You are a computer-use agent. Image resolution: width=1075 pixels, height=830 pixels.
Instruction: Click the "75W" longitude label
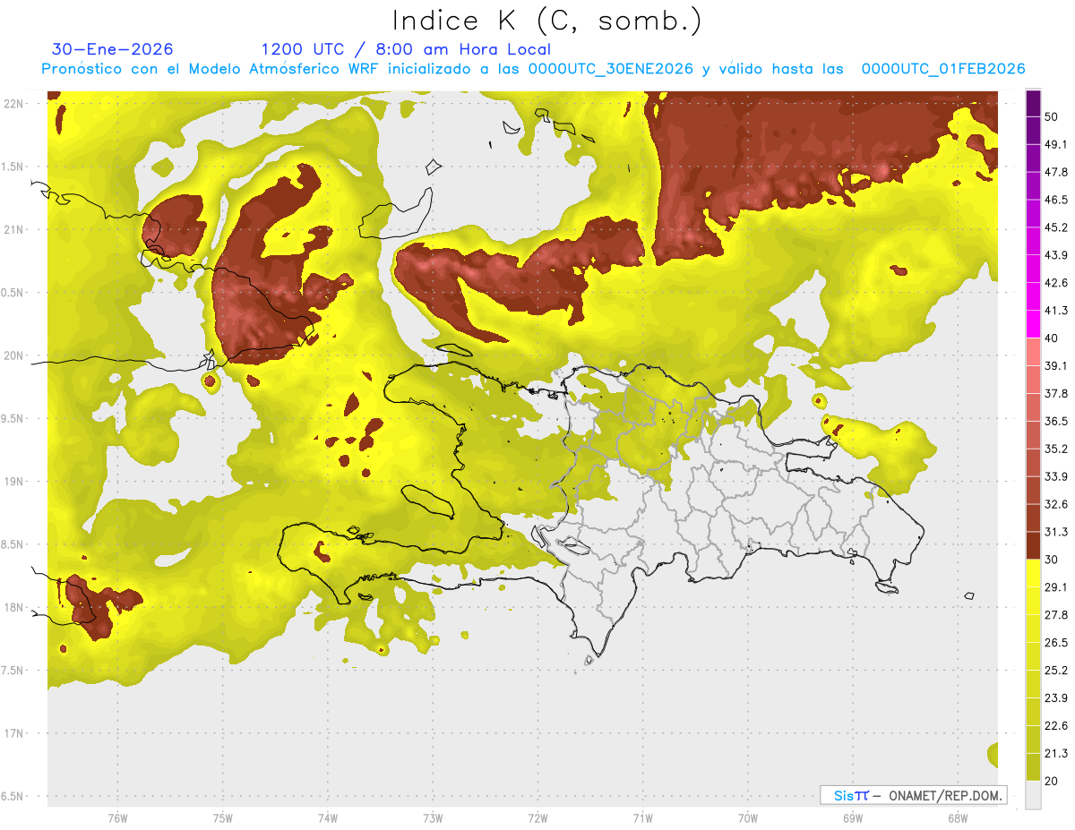pyautogui.click(x=222, y=817)
